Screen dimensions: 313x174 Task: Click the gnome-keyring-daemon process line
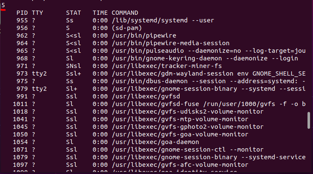(x=205, y=58)
